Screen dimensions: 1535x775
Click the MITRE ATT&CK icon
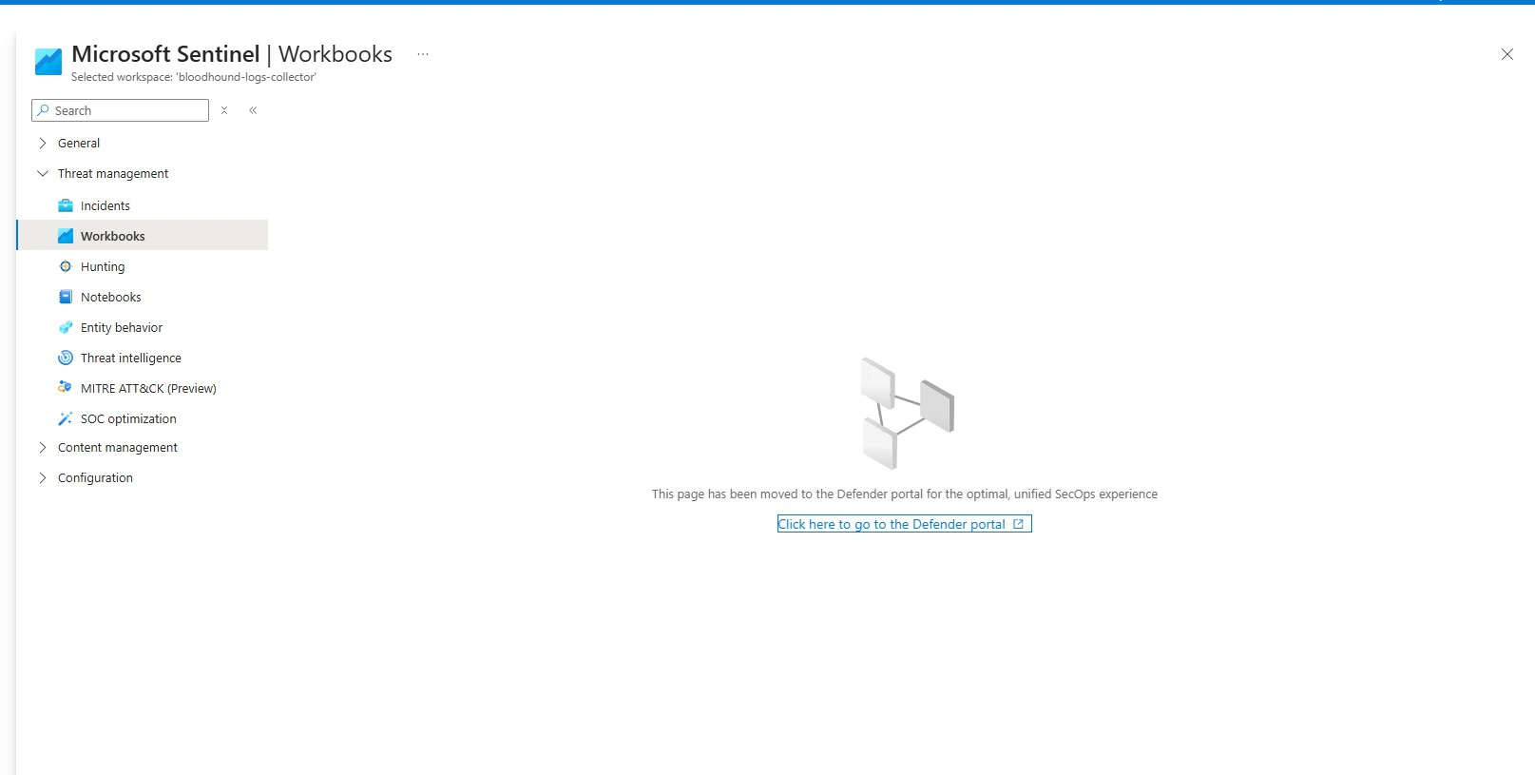pyautogui.click(x=66, y=388)
